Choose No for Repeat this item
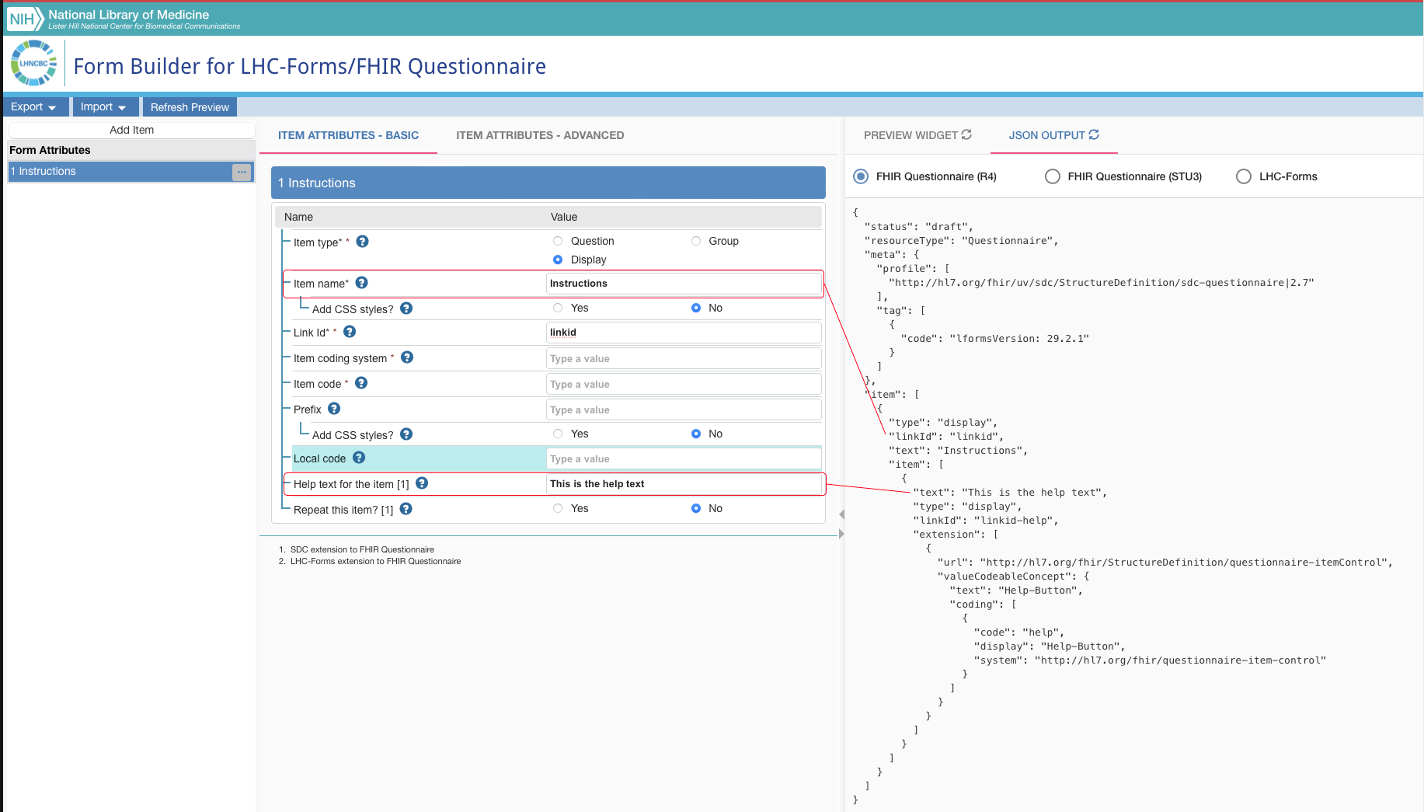The width and height of the screenshot is (1424, 812). [x=696, y=508]
